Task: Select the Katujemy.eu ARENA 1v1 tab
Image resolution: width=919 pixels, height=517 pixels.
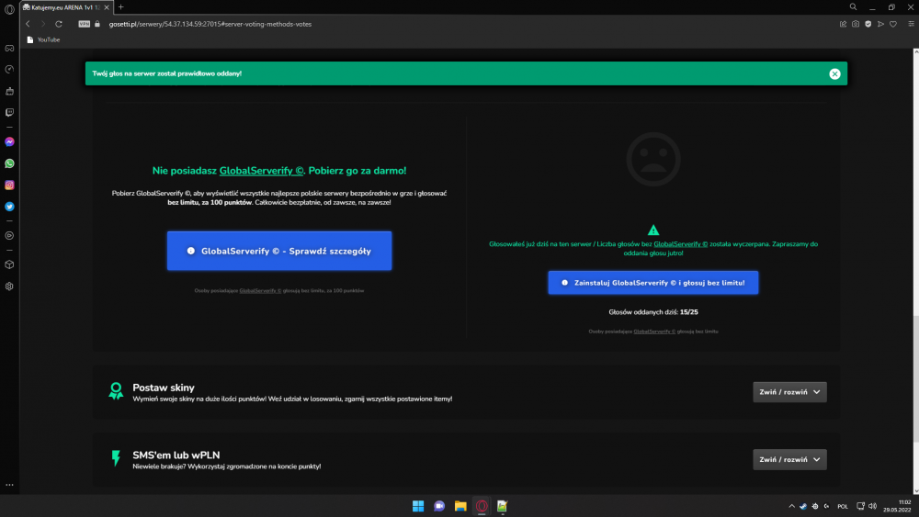Action: click(x=61, y=7)
